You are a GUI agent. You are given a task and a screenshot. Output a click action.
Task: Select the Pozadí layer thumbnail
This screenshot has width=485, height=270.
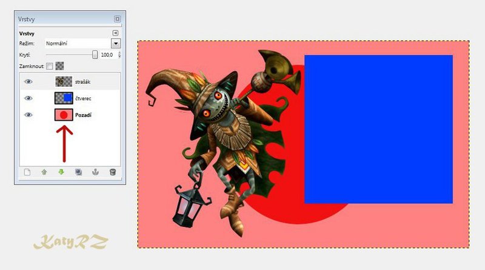point(64,115)
